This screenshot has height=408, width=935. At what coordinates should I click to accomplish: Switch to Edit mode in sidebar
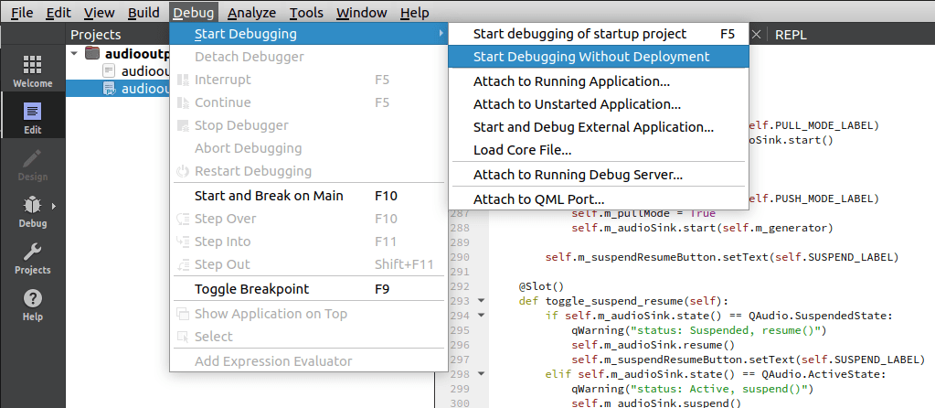pos(32,118)
